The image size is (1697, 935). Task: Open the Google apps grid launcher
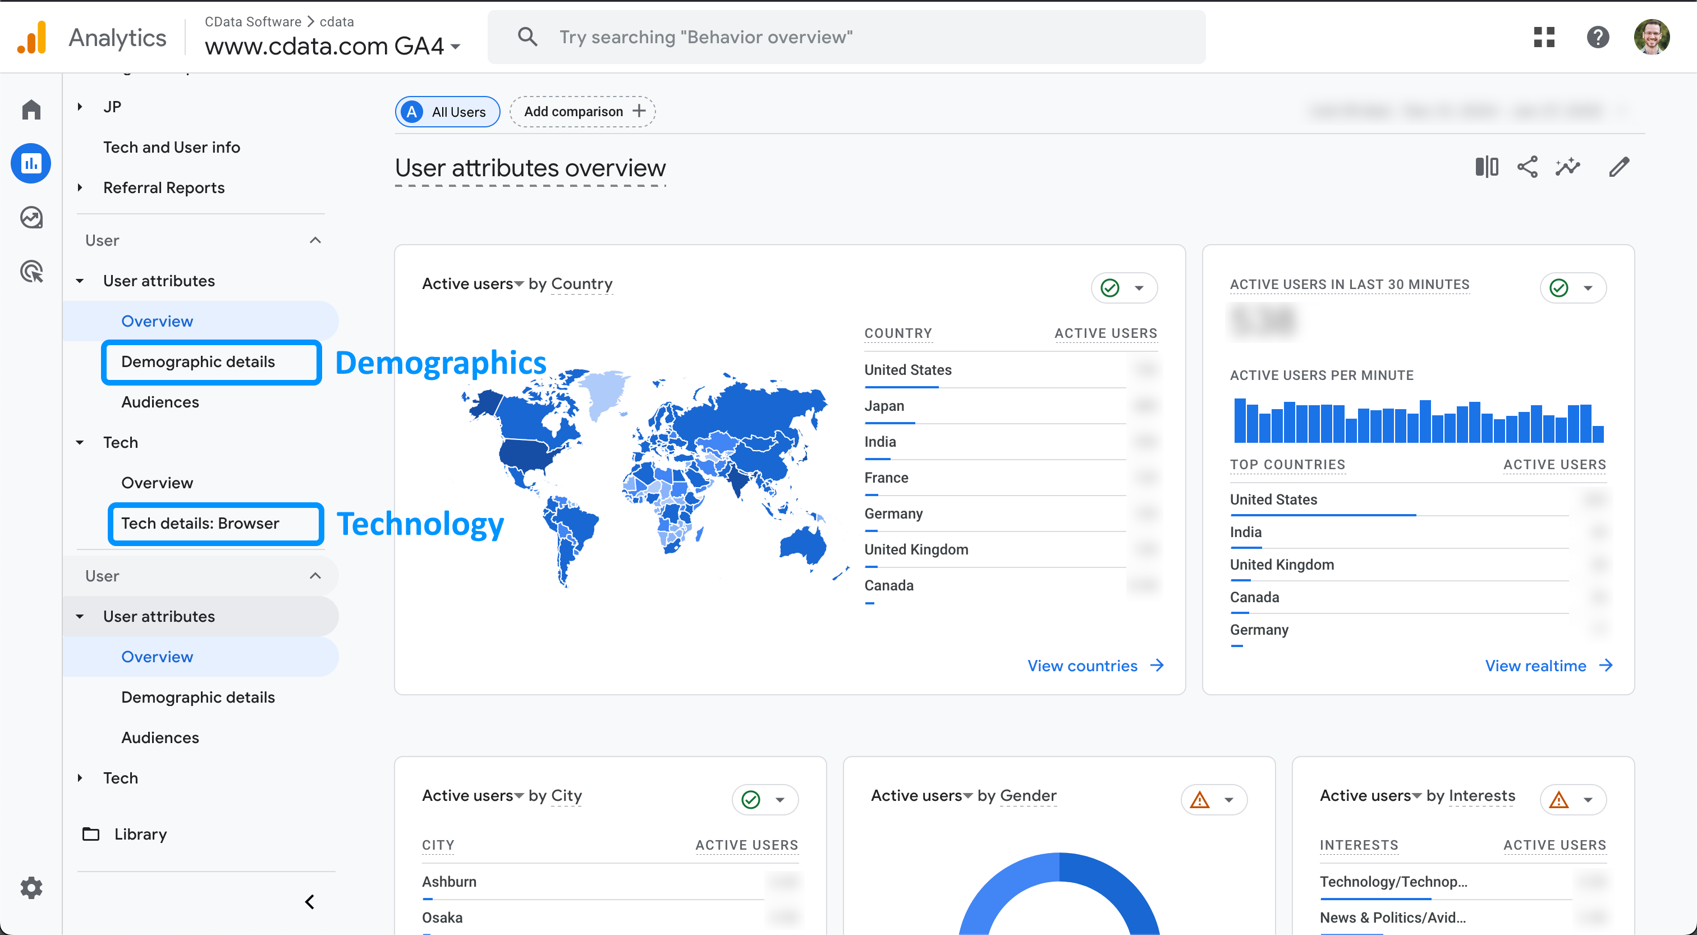(1544, 37)
